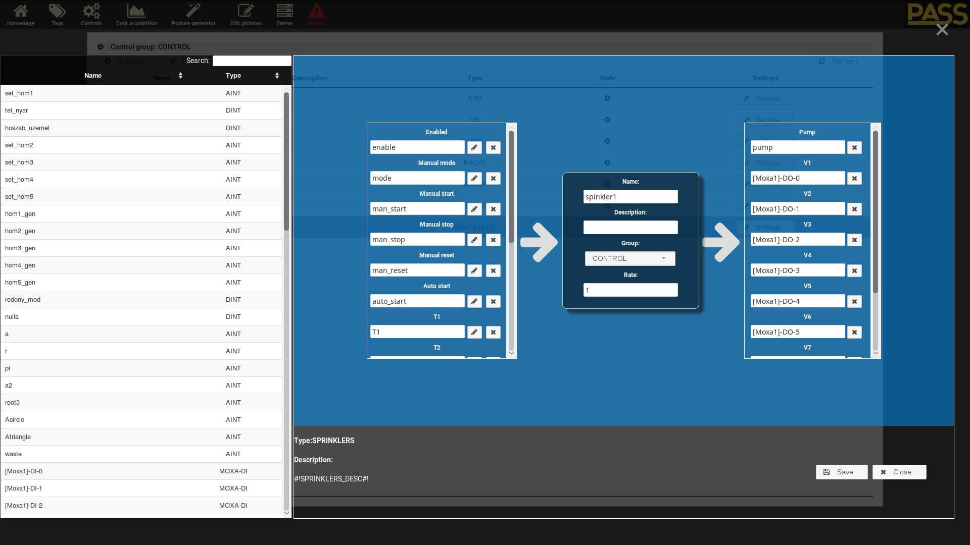The height and width of the screenshot is (545, 970).
Task: Close the overlay with the top-right X
Action: 942,30
